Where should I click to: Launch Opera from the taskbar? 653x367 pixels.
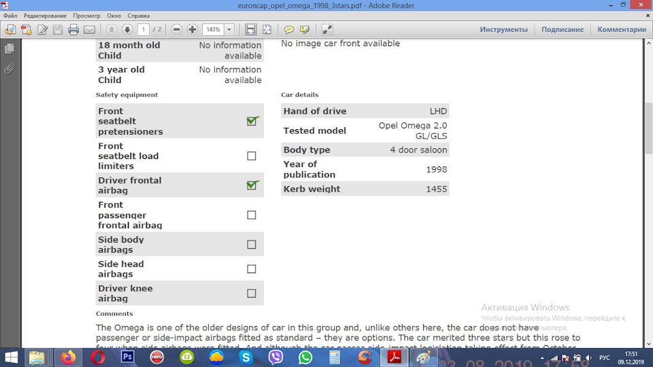(x=98, y=357)
